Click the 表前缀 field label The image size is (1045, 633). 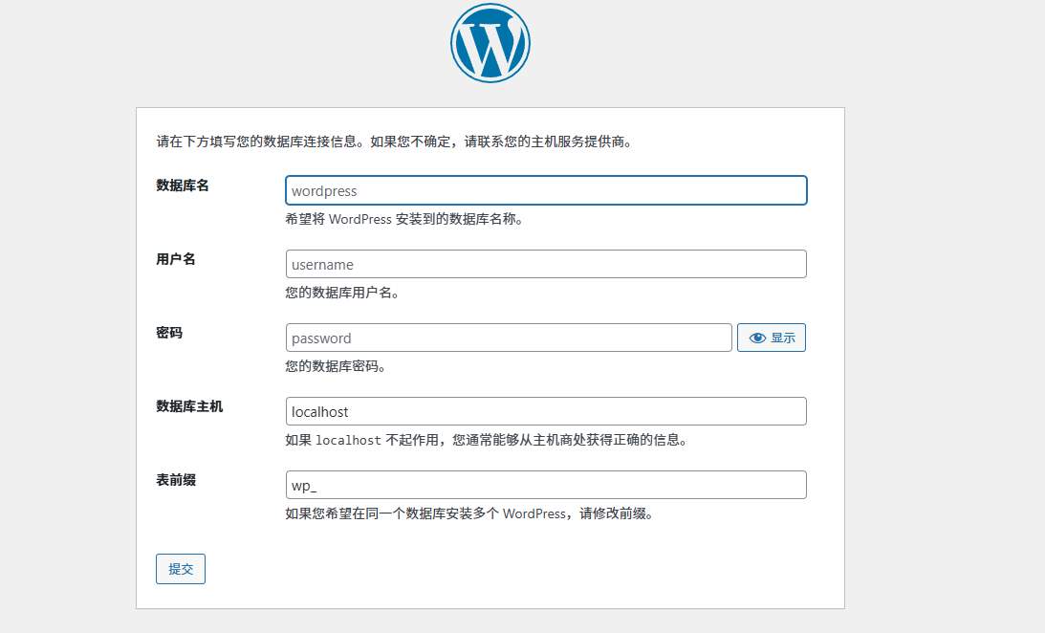tap(176, 480)
